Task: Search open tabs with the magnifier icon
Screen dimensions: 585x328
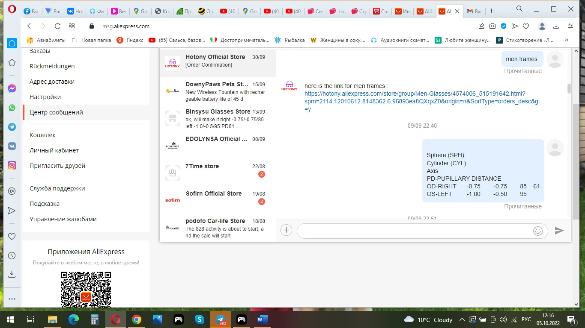Action: 519,9
